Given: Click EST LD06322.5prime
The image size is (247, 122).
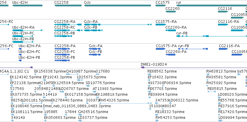Looking at the screenshot, I should click(x=170, y=103).
